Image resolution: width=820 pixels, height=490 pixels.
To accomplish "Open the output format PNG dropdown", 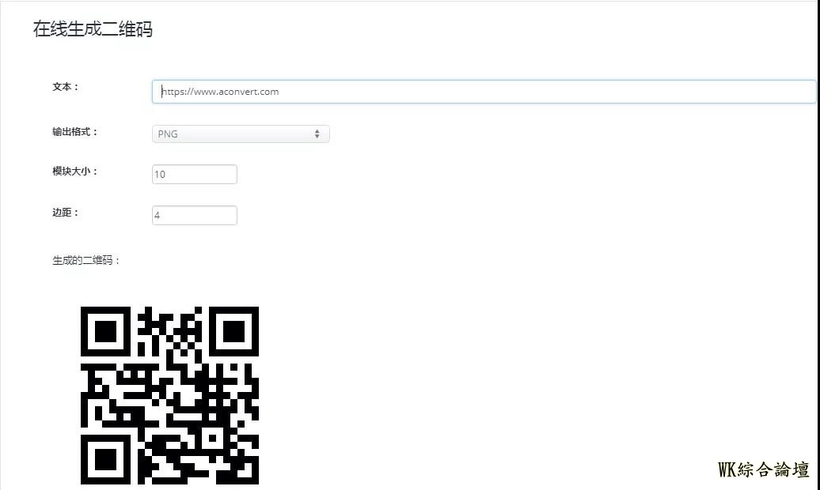I will (x=241, y=134).
